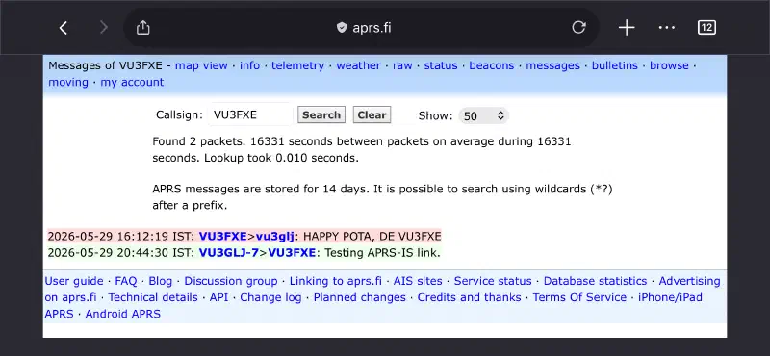
Task: Open bulletins page
Action: point(615,65)
